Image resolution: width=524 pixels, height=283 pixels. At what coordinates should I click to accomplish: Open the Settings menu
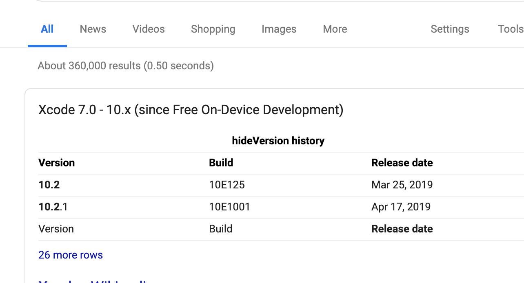[450, 29]
